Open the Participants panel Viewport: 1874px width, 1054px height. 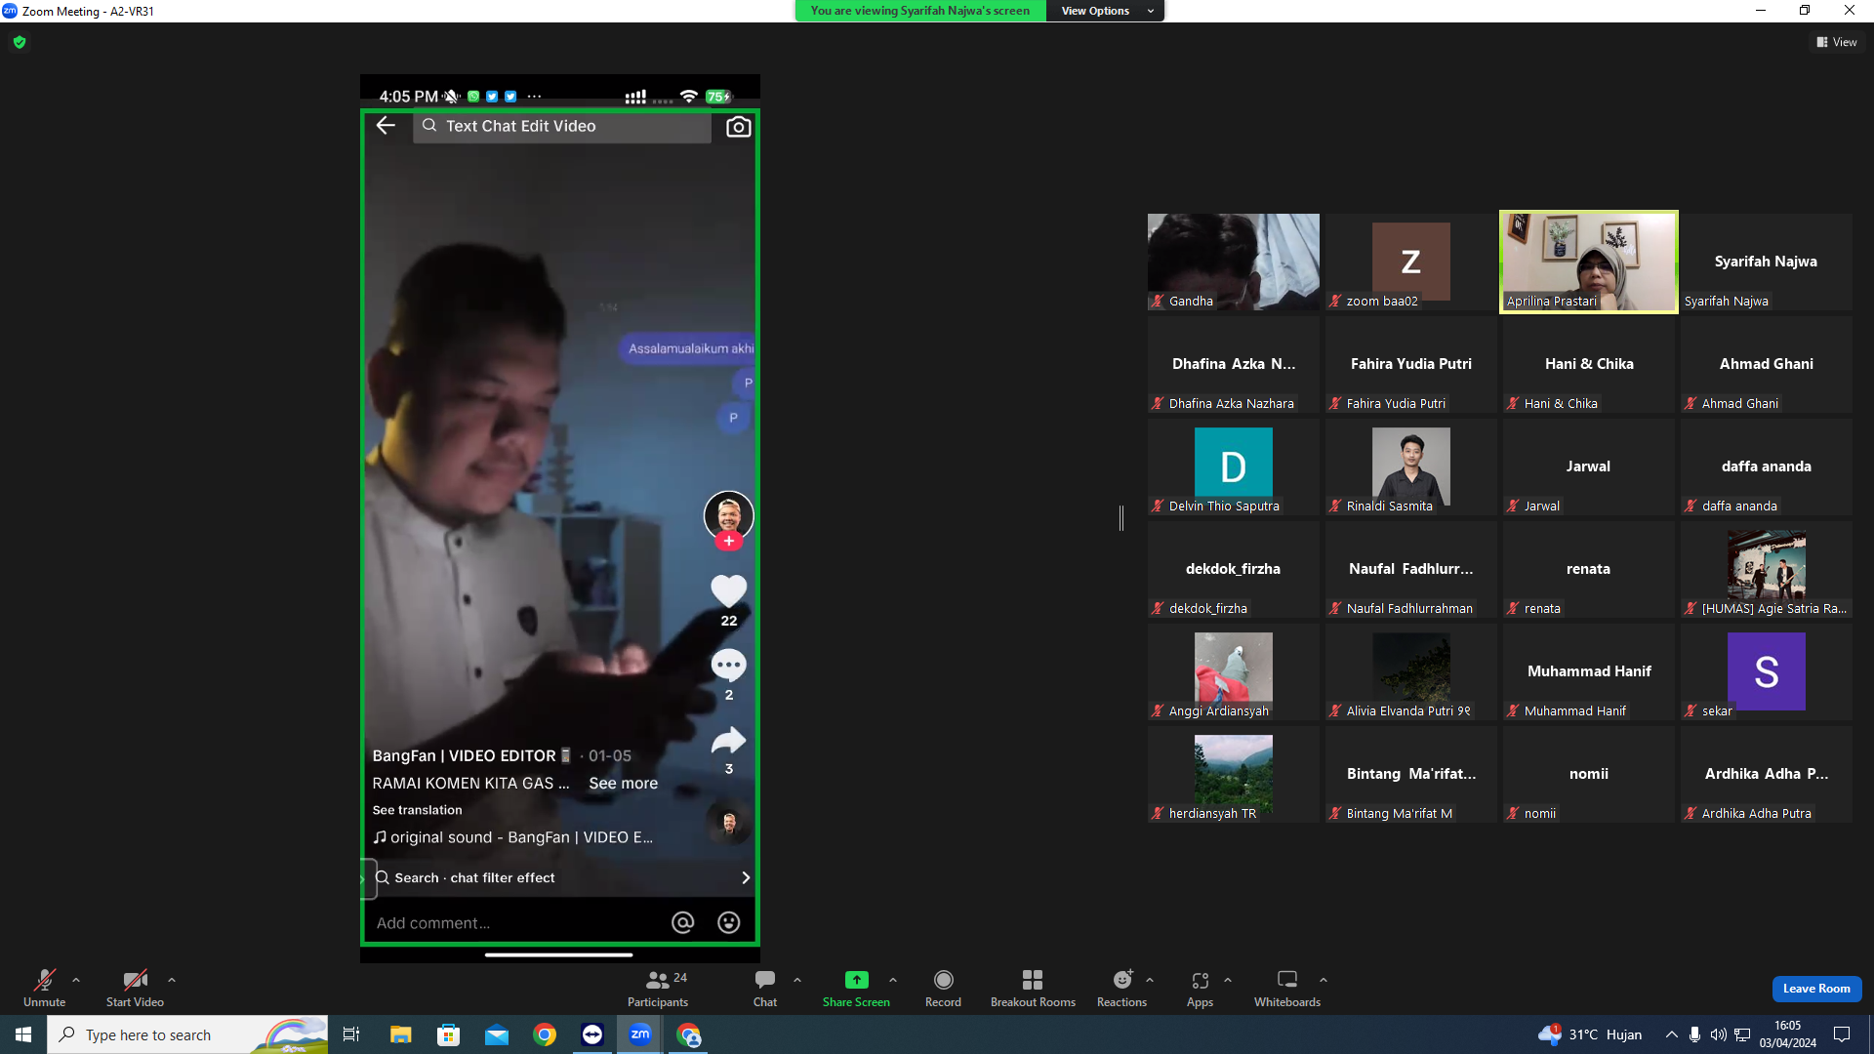click(658, 988)
